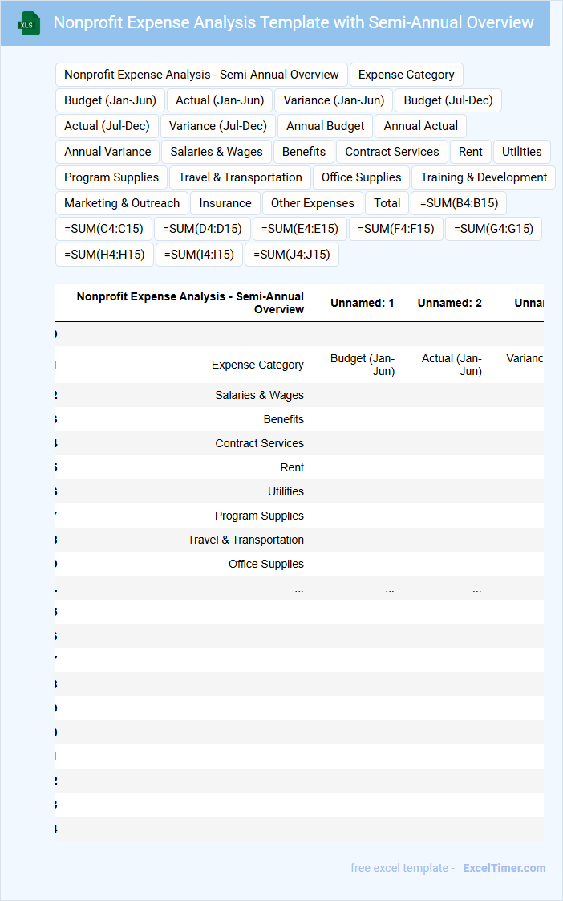563x901 pixels.
Task: Click the Variance (Jan-Jun) tag
Action: 334,100
